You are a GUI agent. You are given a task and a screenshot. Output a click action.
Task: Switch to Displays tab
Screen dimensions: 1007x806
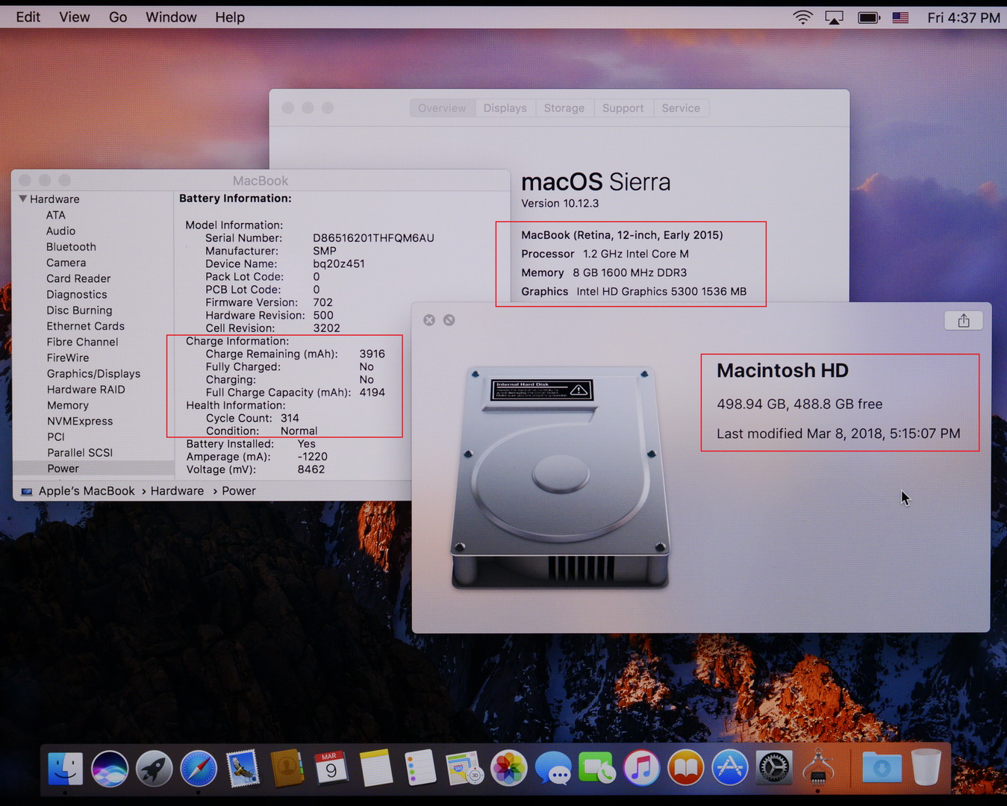(x=505, y=108)
